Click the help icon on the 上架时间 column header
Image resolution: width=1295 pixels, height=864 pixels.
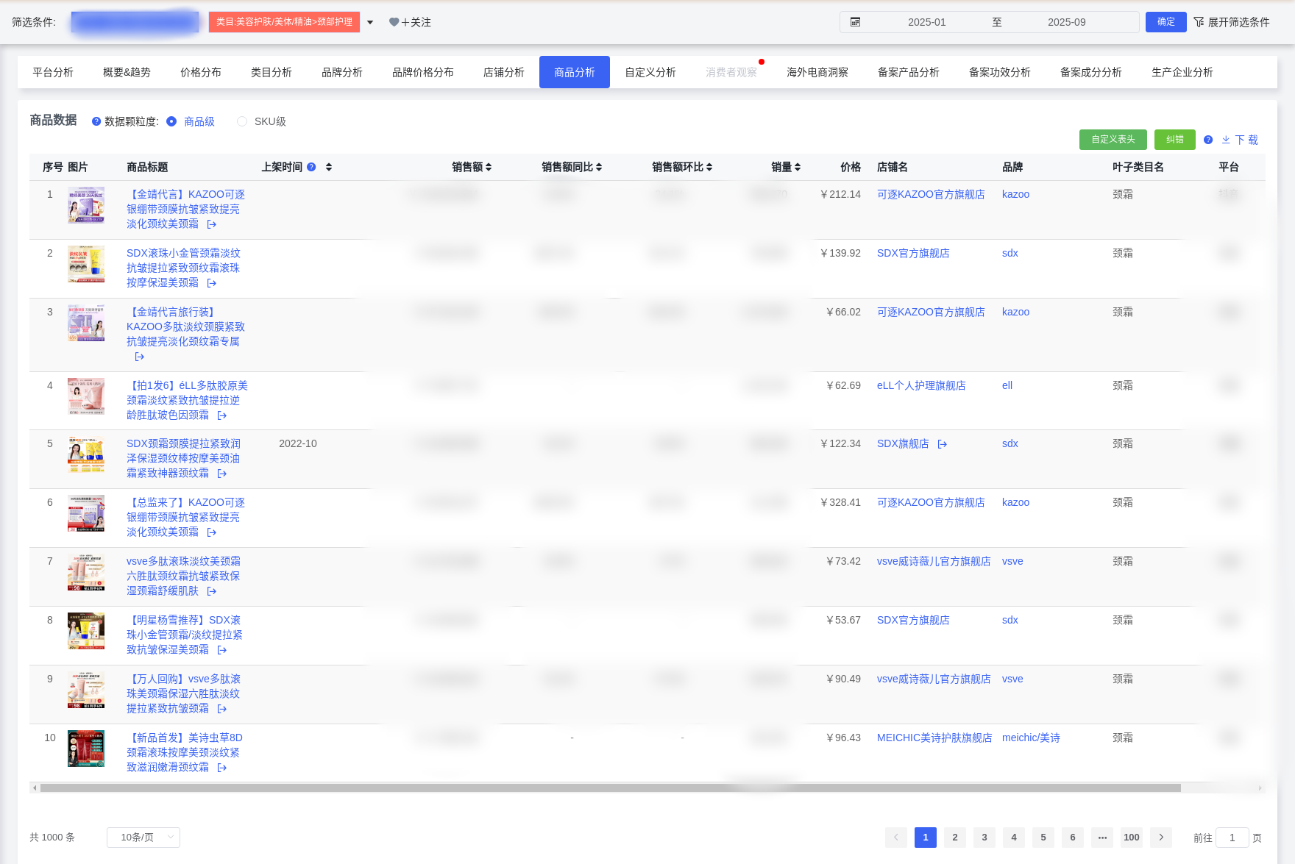[311, 167]
